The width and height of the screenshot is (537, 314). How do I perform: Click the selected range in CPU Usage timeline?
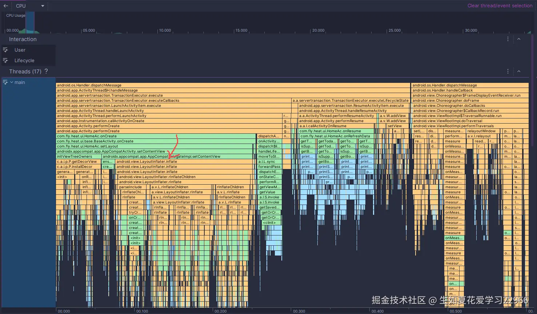point(30,22)
